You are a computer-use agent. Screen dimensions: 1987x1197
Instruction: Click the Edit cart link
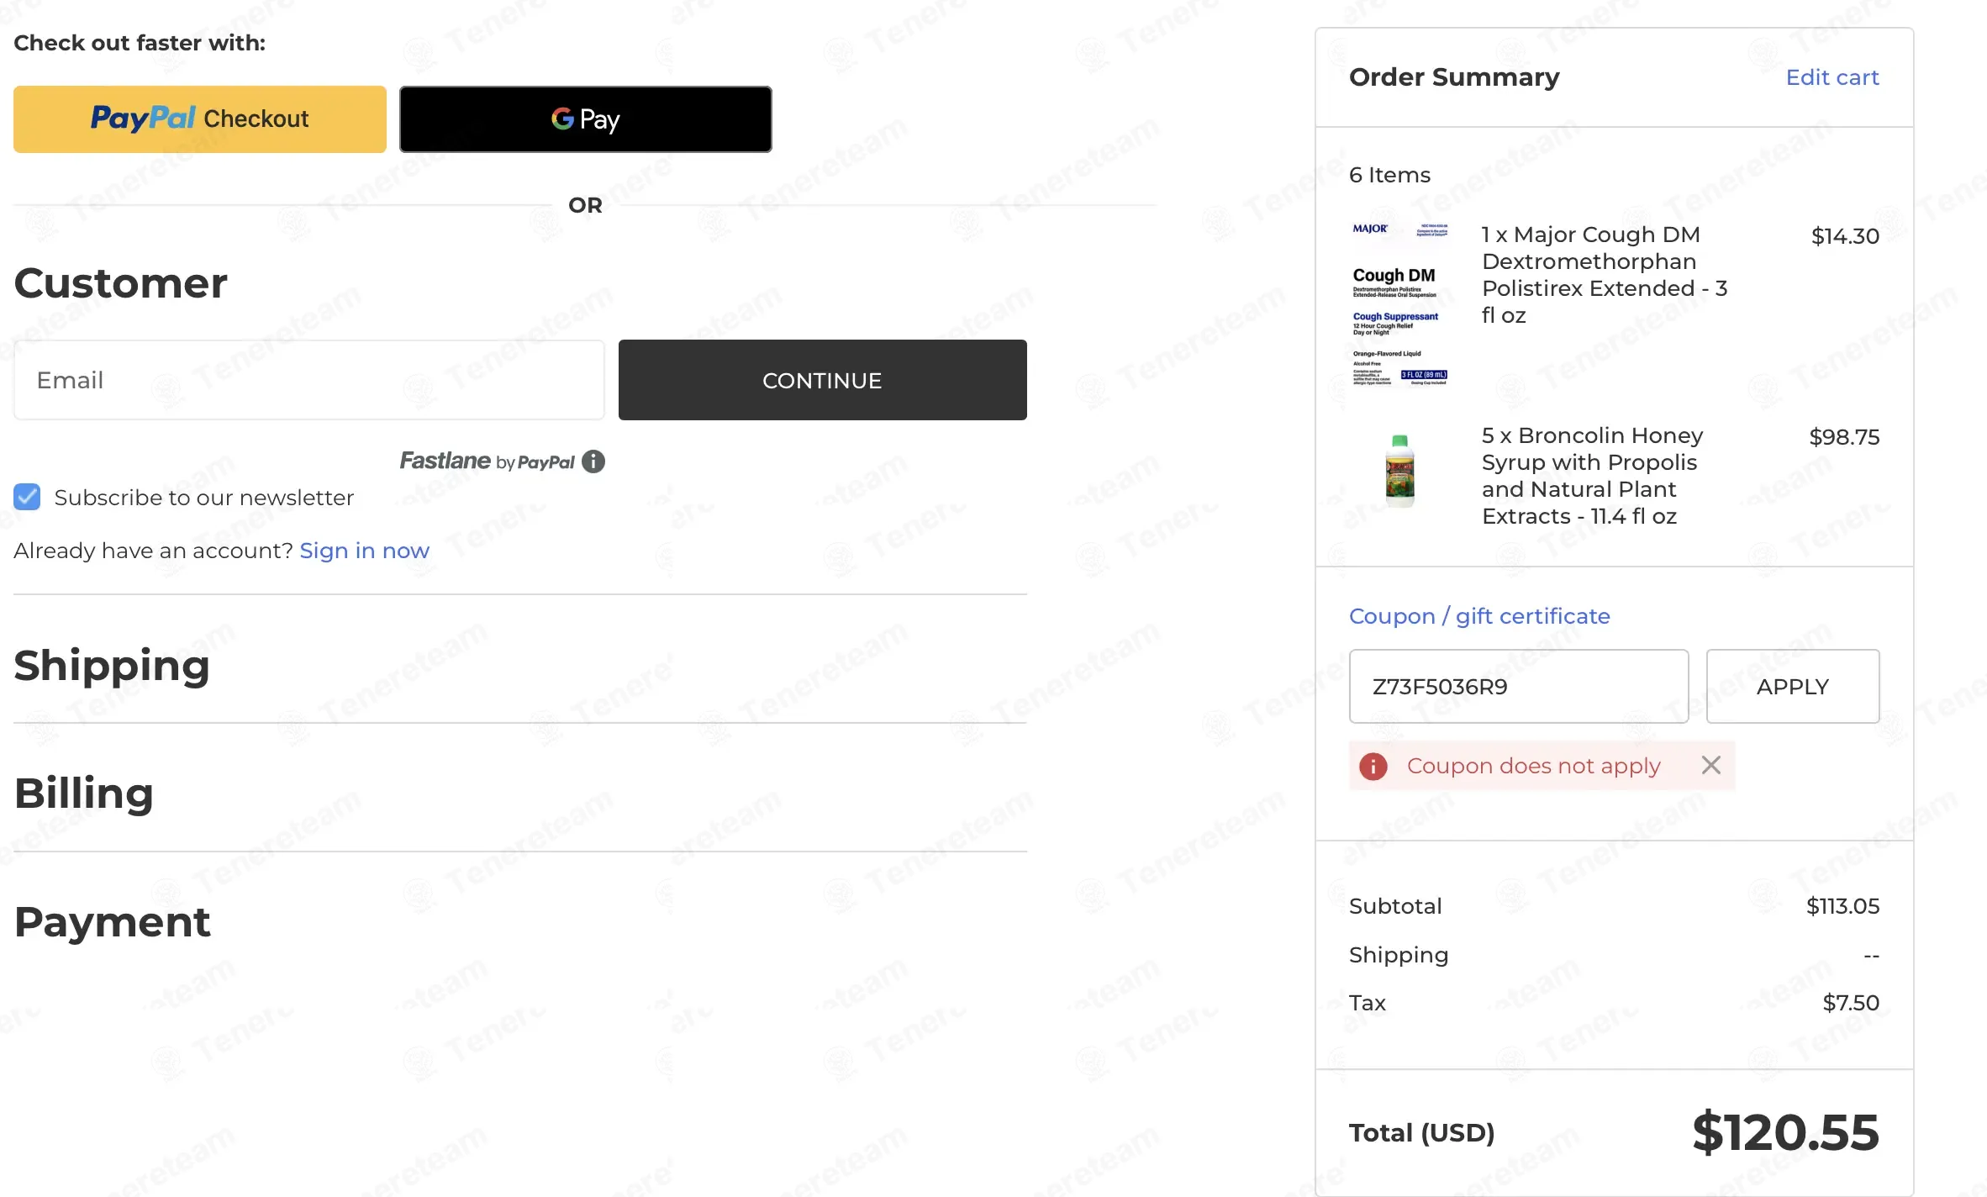coord(1832,77)
